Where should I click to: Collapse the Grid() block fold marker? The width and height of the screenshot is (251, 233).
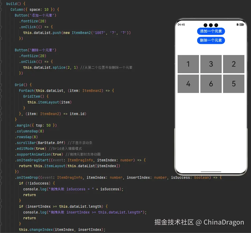(1, 85)
